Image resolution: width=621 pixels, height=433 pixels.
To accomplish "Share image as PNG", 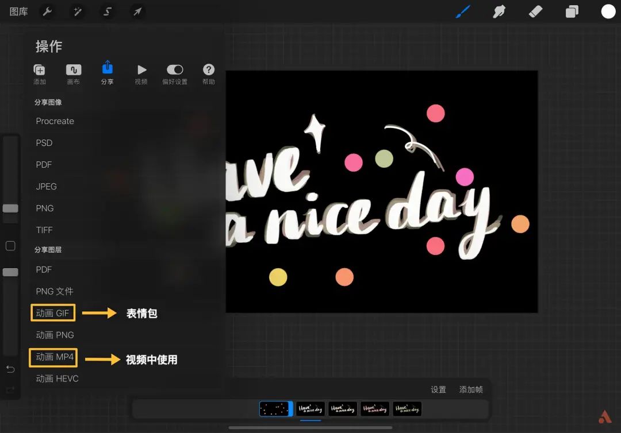I will click(45, 208).
